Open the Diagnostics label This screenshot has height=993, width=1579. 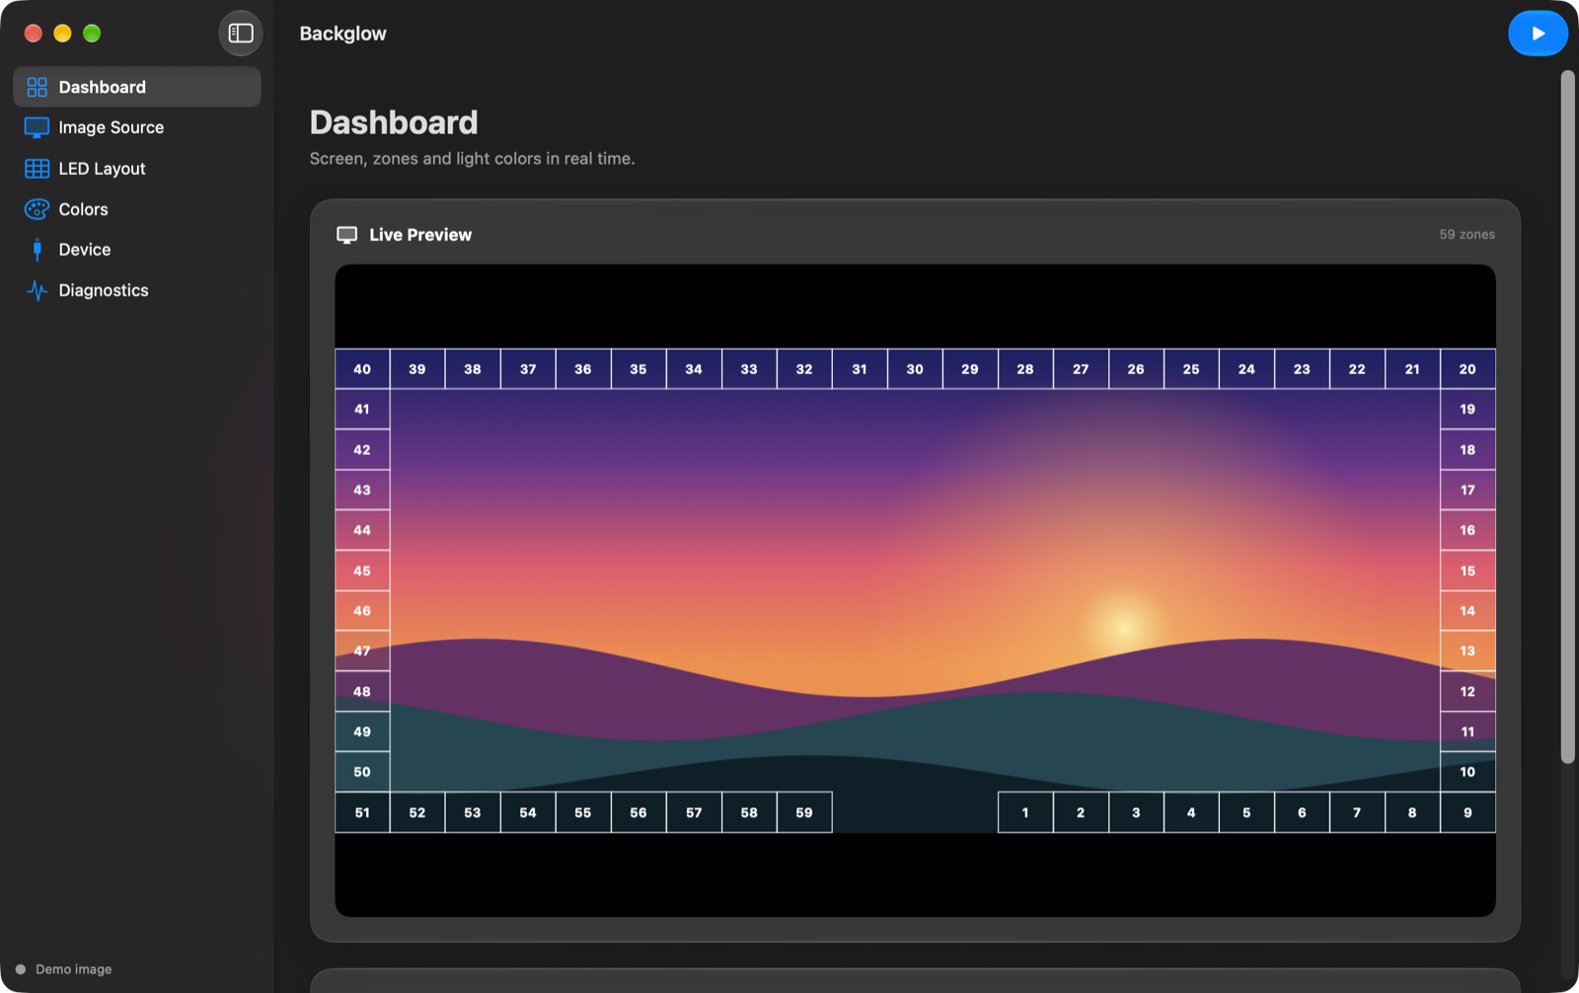103,290
